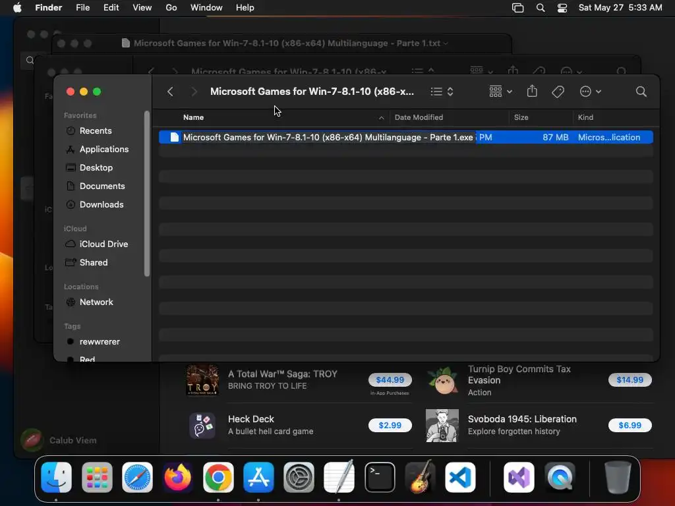The height and width of the screenshot is (506, 675).
Task: Open the Group By grid dropdown
Action: tap(501, 92)
